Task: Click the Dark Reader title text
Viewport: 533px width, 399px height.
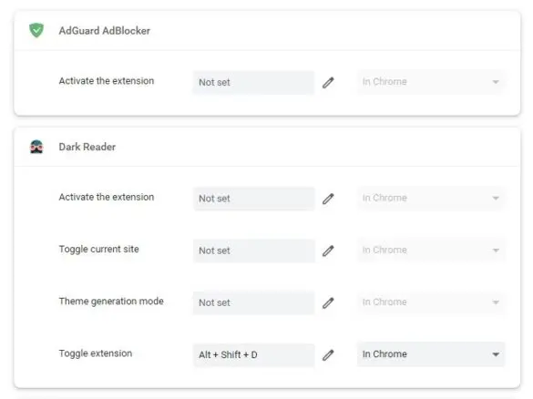Action: [x=87, y=147]
